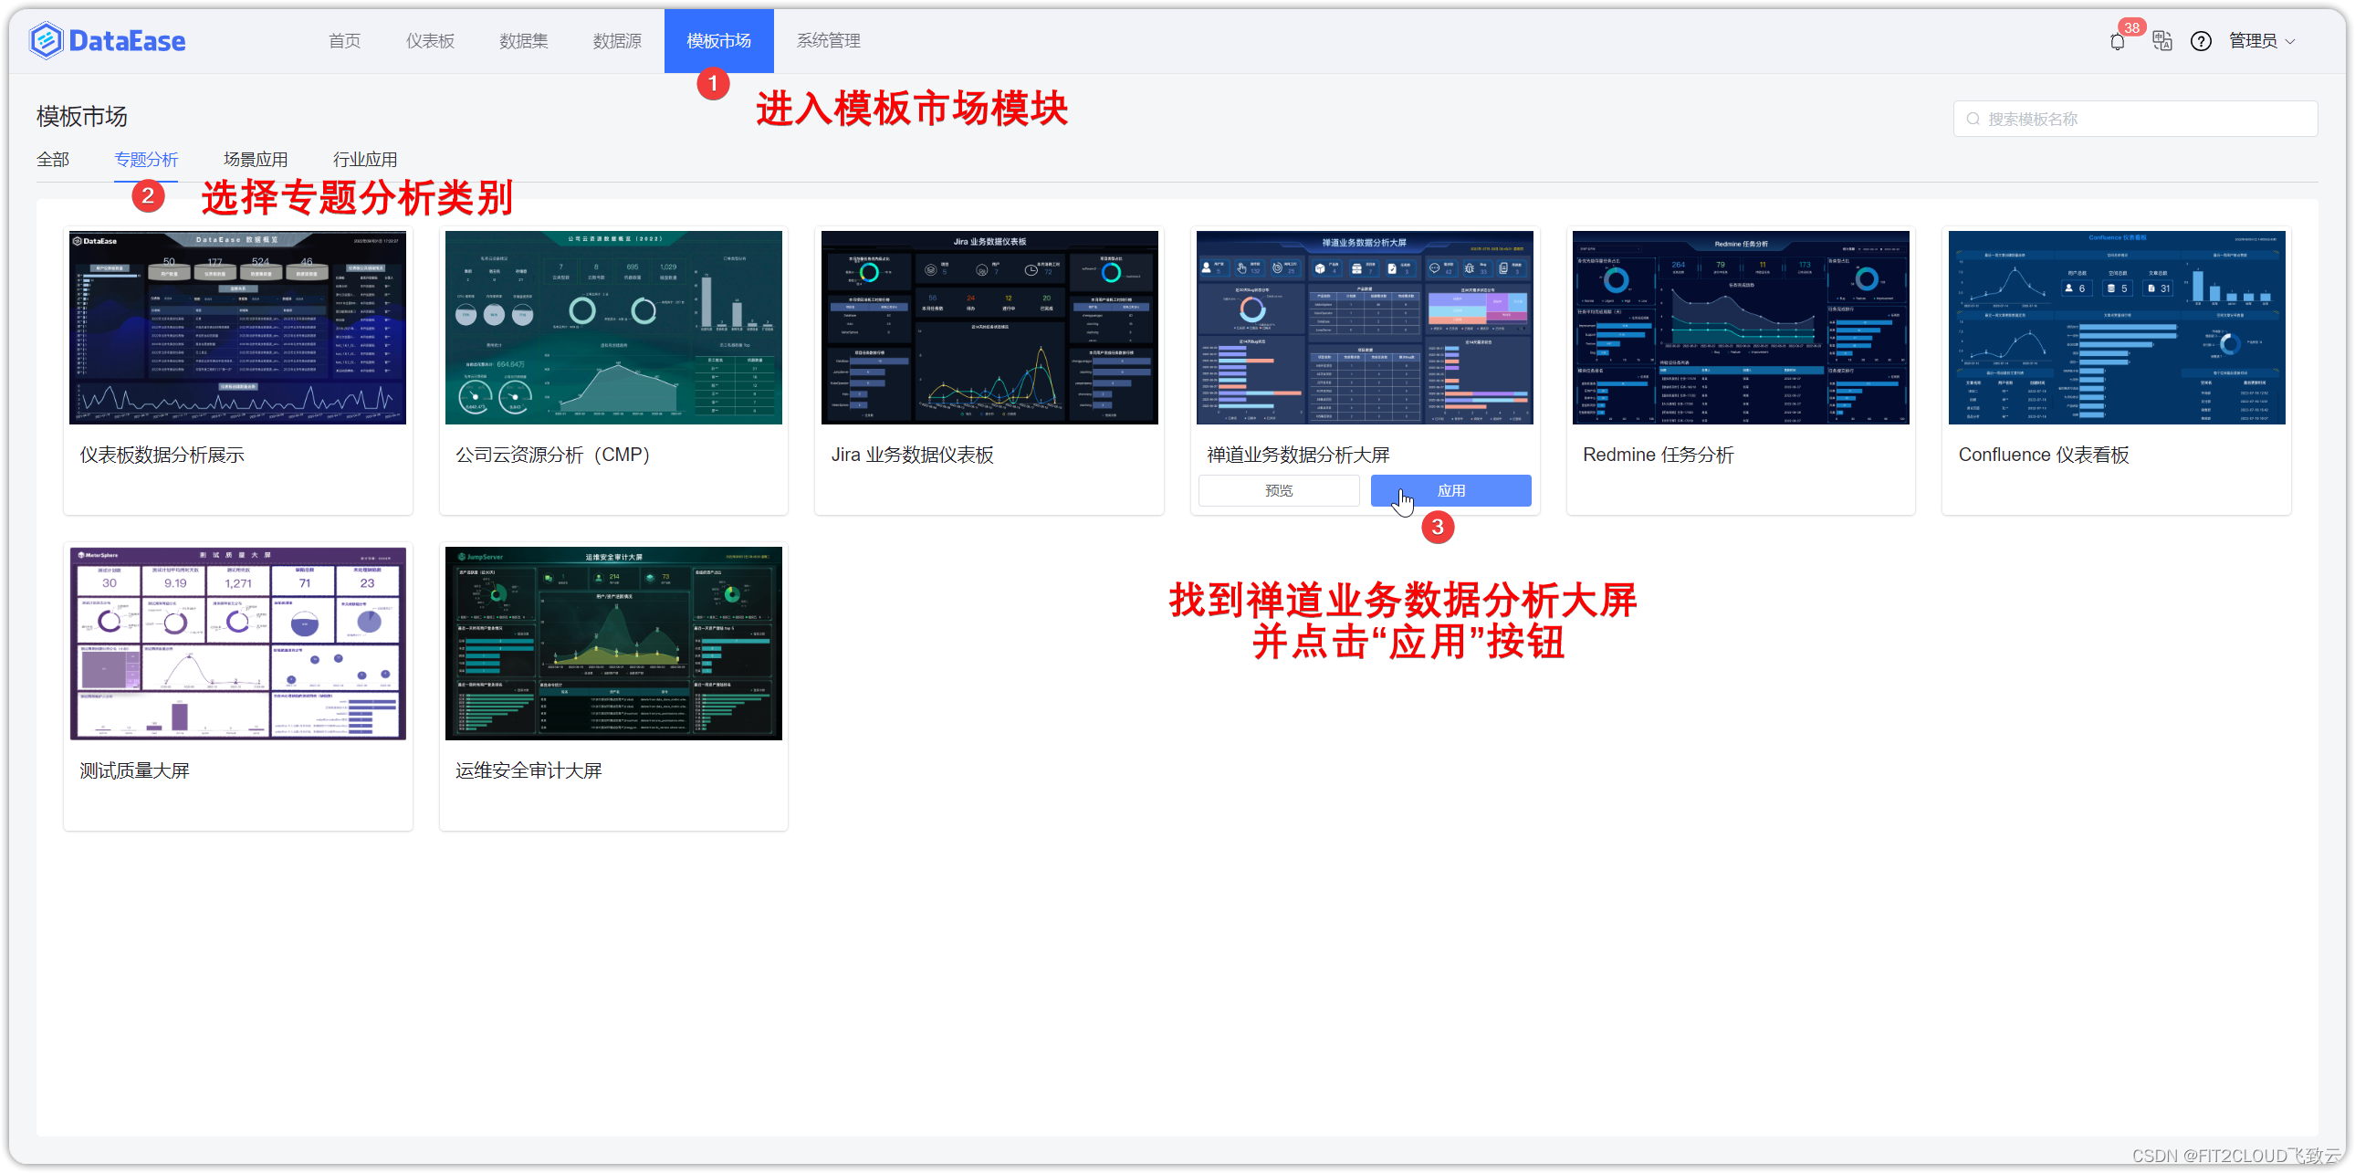Switch to the 行业应用 category tab
This screenshot has height=1173, width=2355.
click(x=365, y=159)
